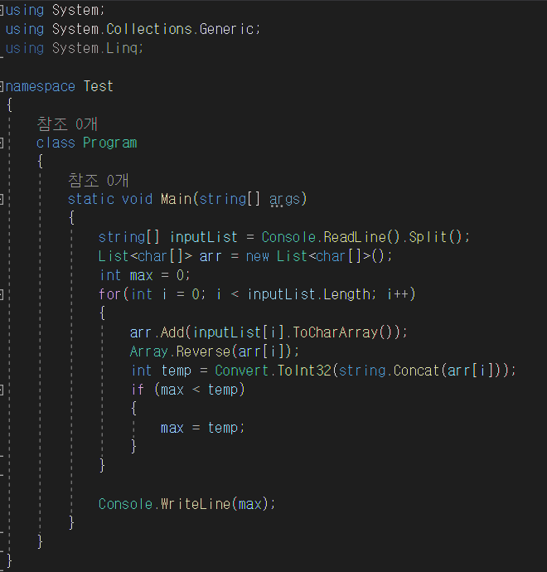This screenshot has height=572, width=547.
Task: Click the new keyword in arr declaration
Action: 258,256
